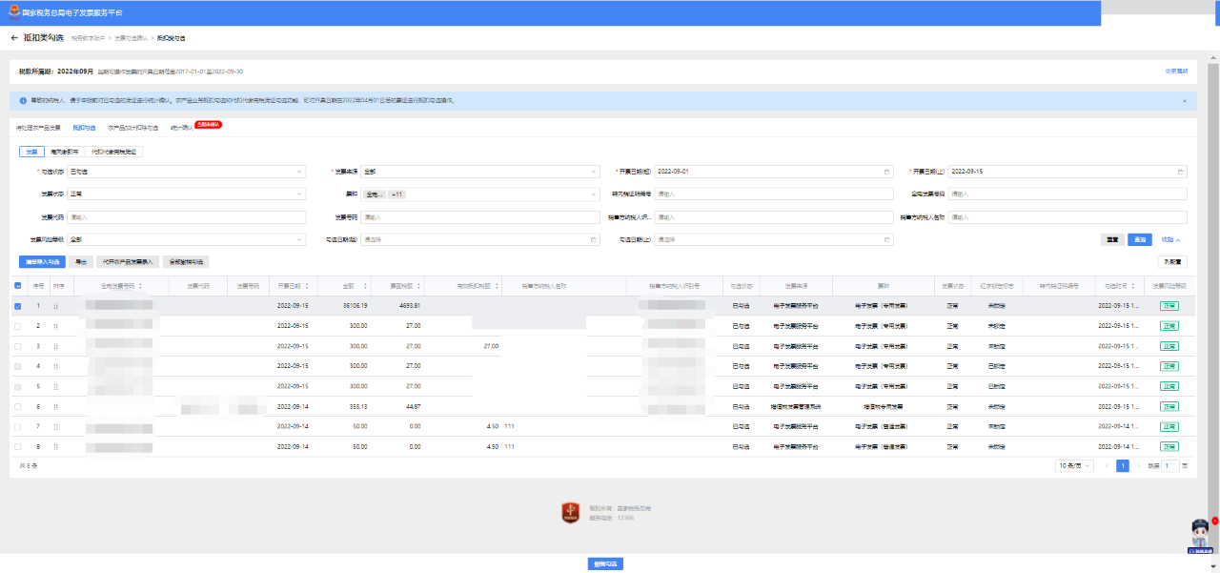Open calendar for 开票日期(起) field
This screenshot has width=1220, height=573.
coord(886,172)
